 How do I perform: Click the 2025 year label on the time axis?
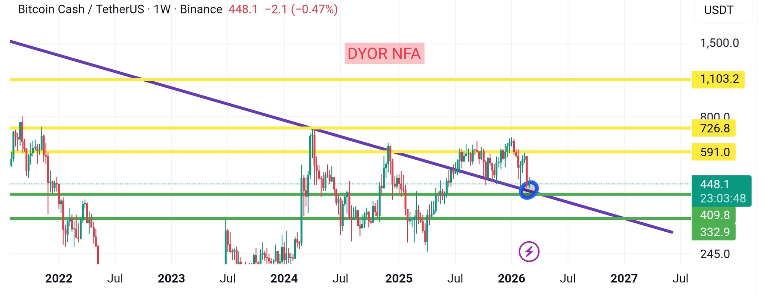(x=399, y=278)
